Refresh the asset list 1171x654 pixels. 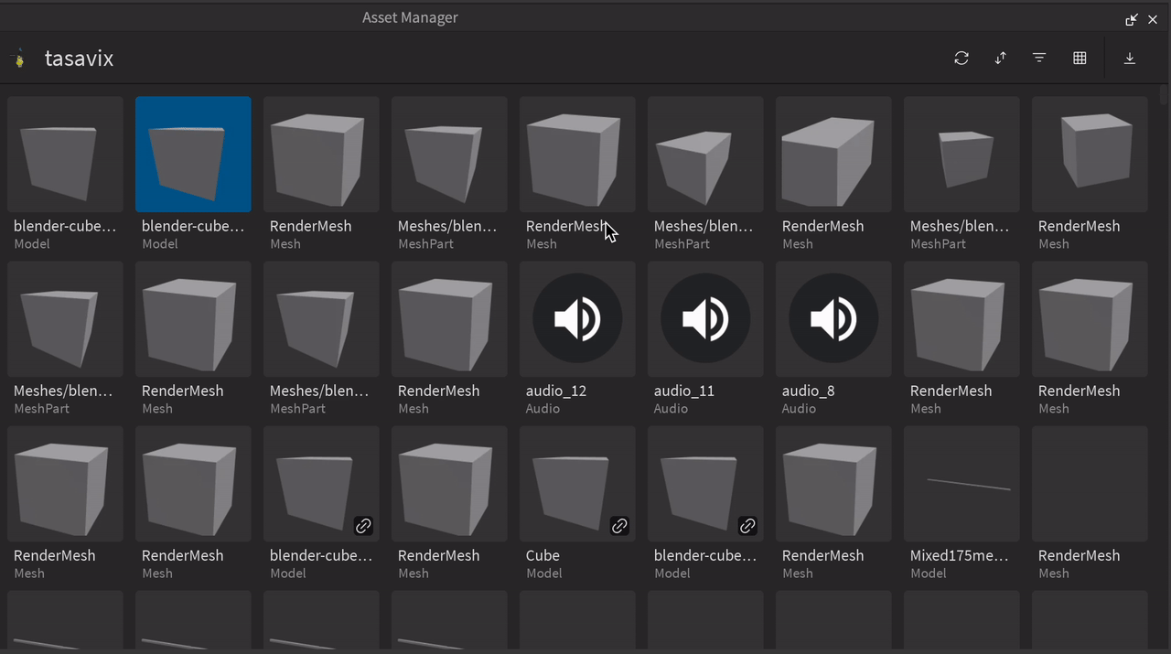[x=962, y=58]
